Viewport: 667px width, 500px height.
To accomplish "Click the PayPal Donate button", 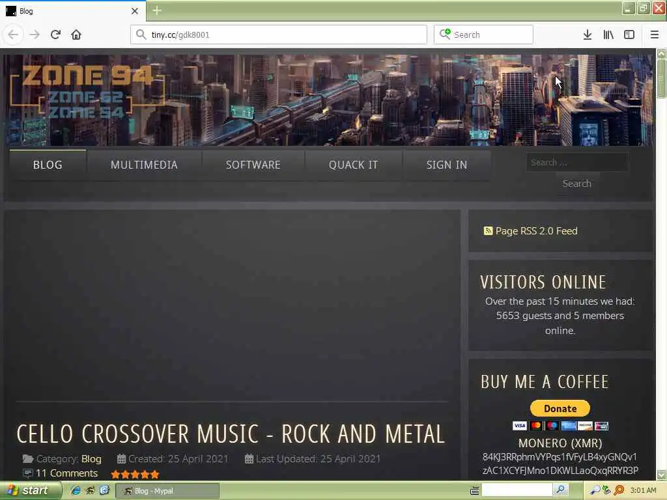I will coord(560,409).
